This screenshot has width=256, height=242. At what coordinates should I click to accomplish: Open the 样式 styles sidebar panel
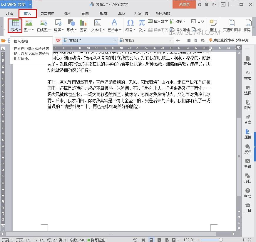[x=247, y=75]
